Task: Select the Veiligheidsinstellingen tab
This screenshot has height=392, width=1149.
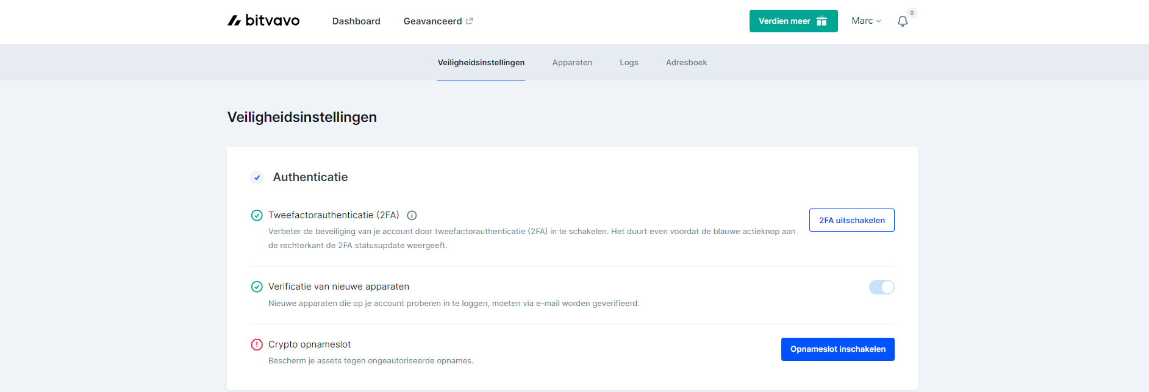Action: 481,63
